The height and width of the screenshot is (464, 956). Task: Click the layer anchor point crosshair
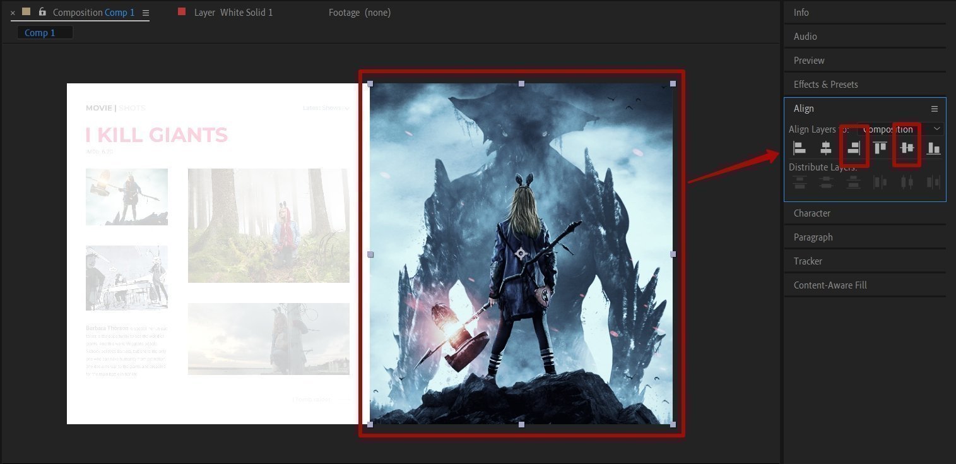point(521,254)
